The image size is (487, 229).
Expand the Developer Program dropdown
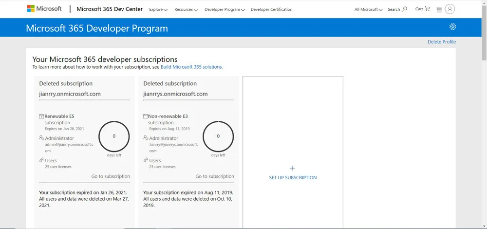pos(225,9)
